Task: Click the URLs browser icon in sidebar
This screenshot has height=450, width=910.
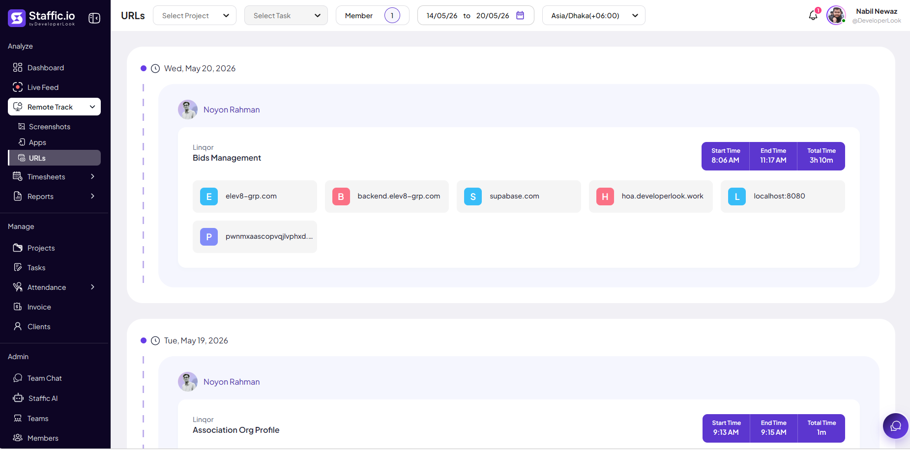Action: coord(22,158)
